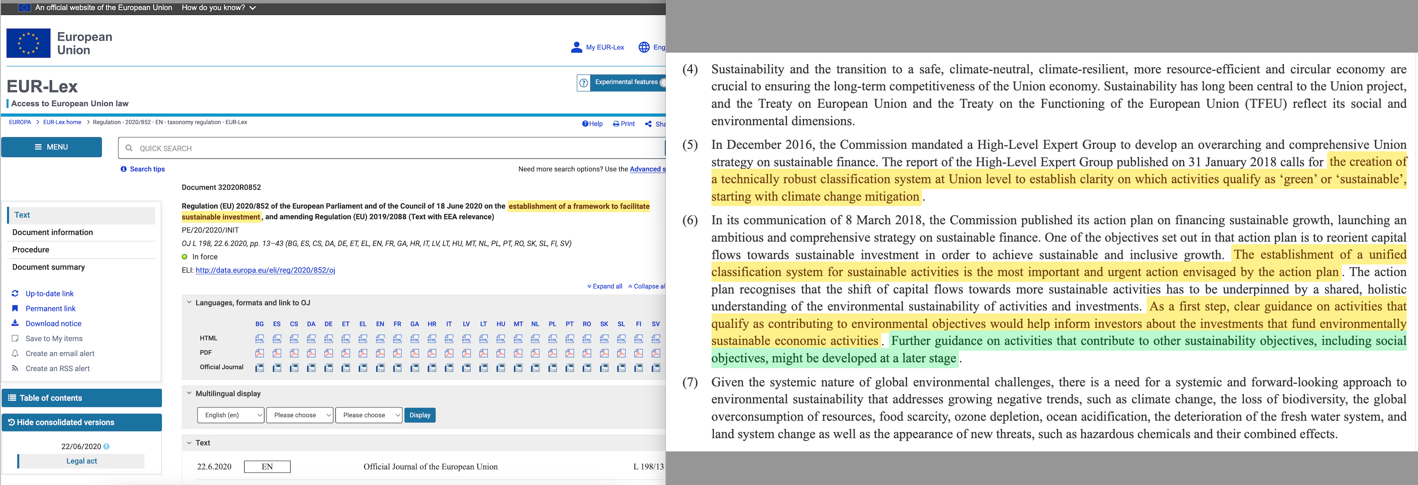Click the MENU hamburger button
Image resolution: width=1418 pixels, height=485 pixels.
(x=51, y=147)
